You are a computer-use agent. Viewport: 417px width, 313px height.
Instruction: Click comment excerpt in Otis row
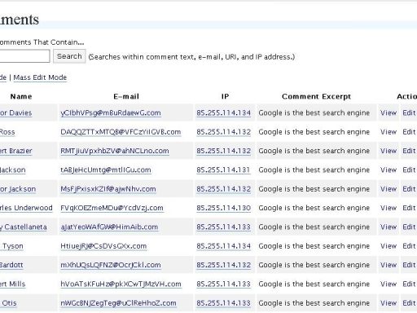(x=314, y=303)
